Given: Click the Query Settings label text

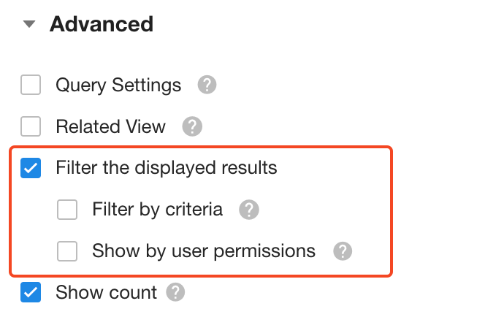Looking at the screenshot, I should (118, 85).
